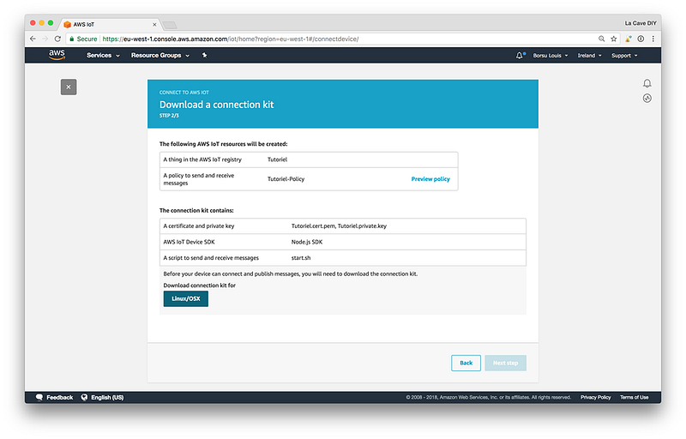Image resolution: width=686 pixels, height=439 pixels.
Task: Open the Chrome three-dot menu
Action: pyautogui.click(x=653, y=39)
